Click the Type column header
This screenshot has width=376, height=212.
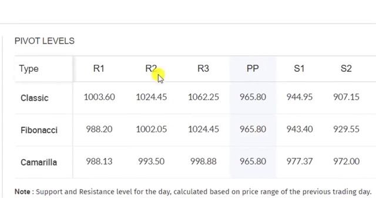[x=29, y=69]
